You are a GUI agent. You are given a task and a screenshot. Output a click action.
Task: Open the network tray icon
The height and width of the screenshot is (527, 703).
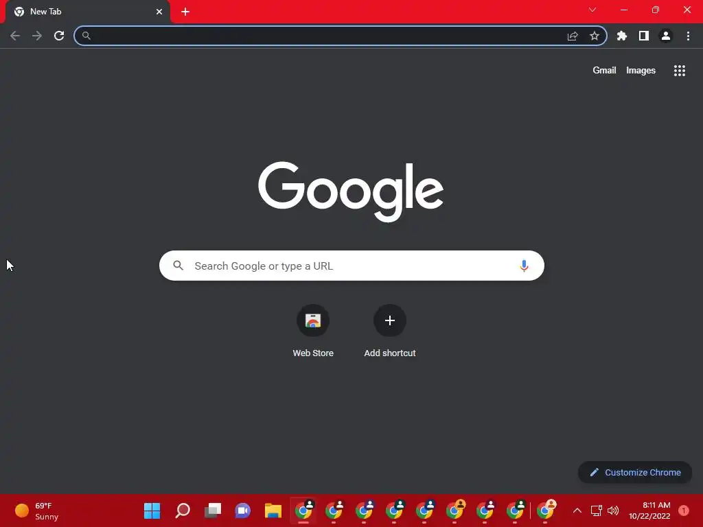[597, 511]
